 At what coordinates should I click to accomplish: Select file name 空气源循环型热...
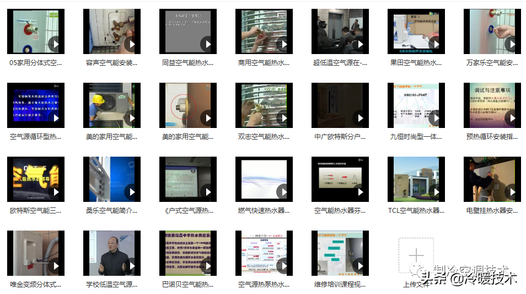(x=35, y=137)
